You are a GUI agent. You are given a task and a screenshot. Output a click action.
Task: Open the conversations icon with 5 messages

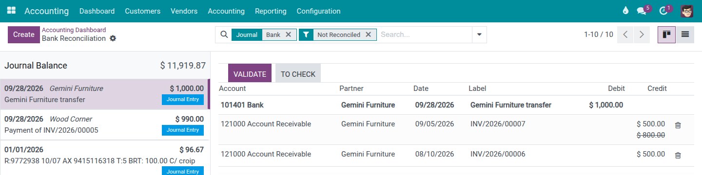(642, 11)
